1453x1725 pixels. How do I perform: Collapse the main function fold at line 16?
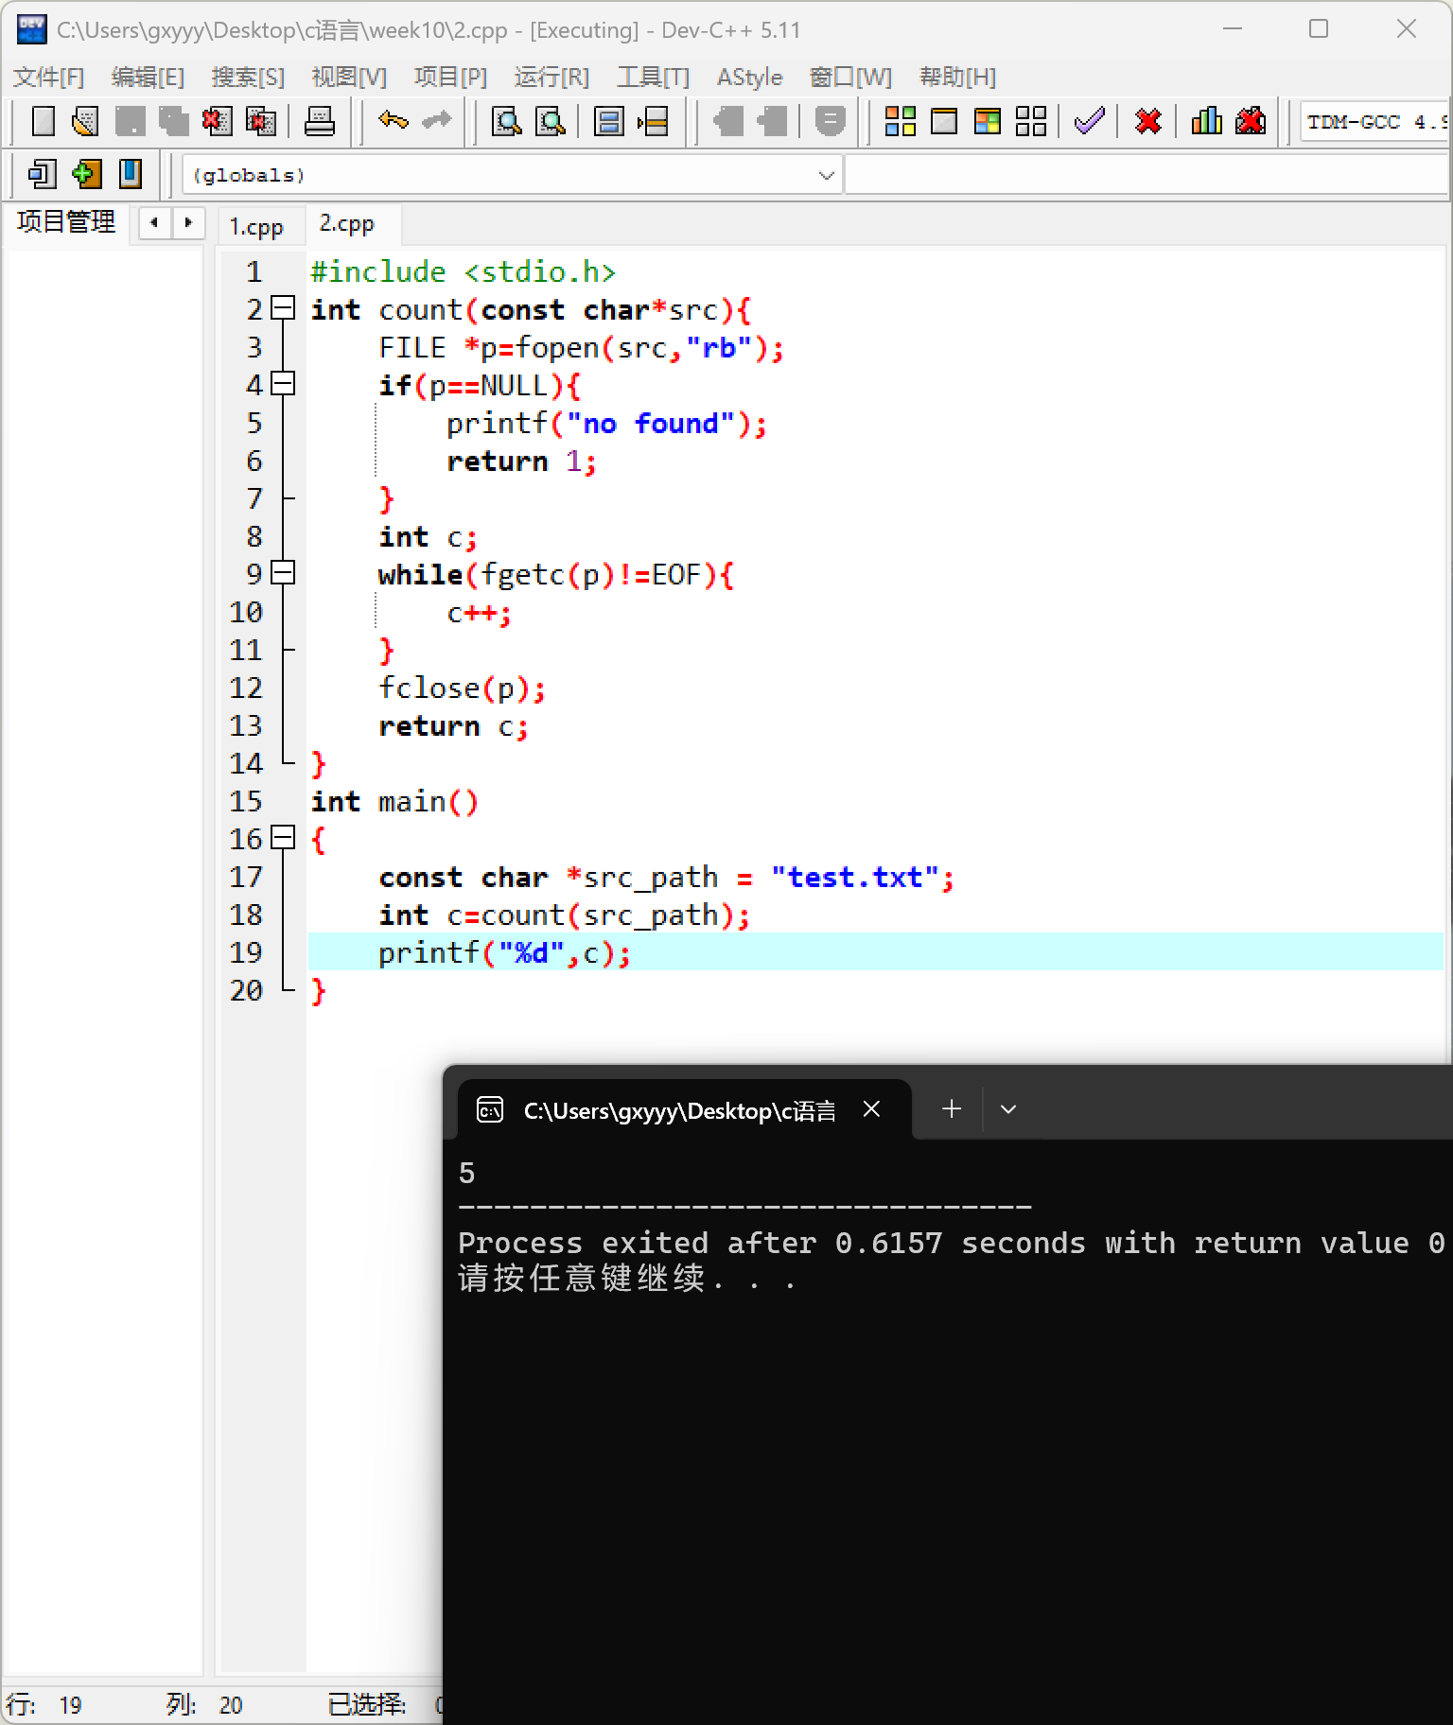click(283, 838)
